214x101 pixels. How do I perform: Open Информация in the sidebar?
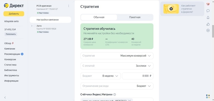tap(11, 81)
